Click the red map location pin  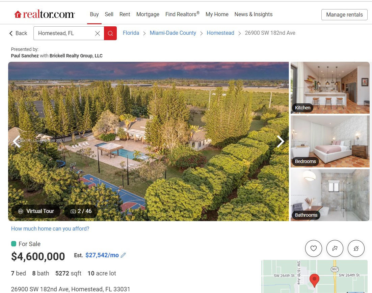(314, 280)
